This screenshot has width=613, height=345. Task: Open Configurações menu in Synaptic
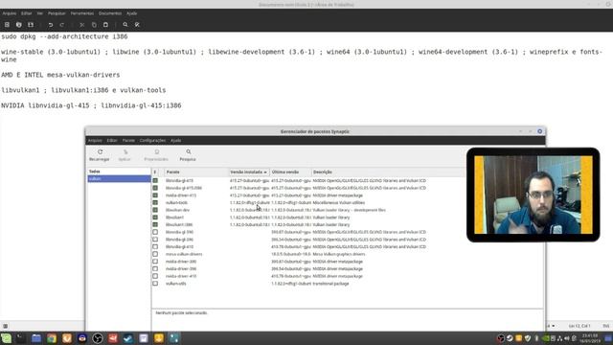click(152, 141)
